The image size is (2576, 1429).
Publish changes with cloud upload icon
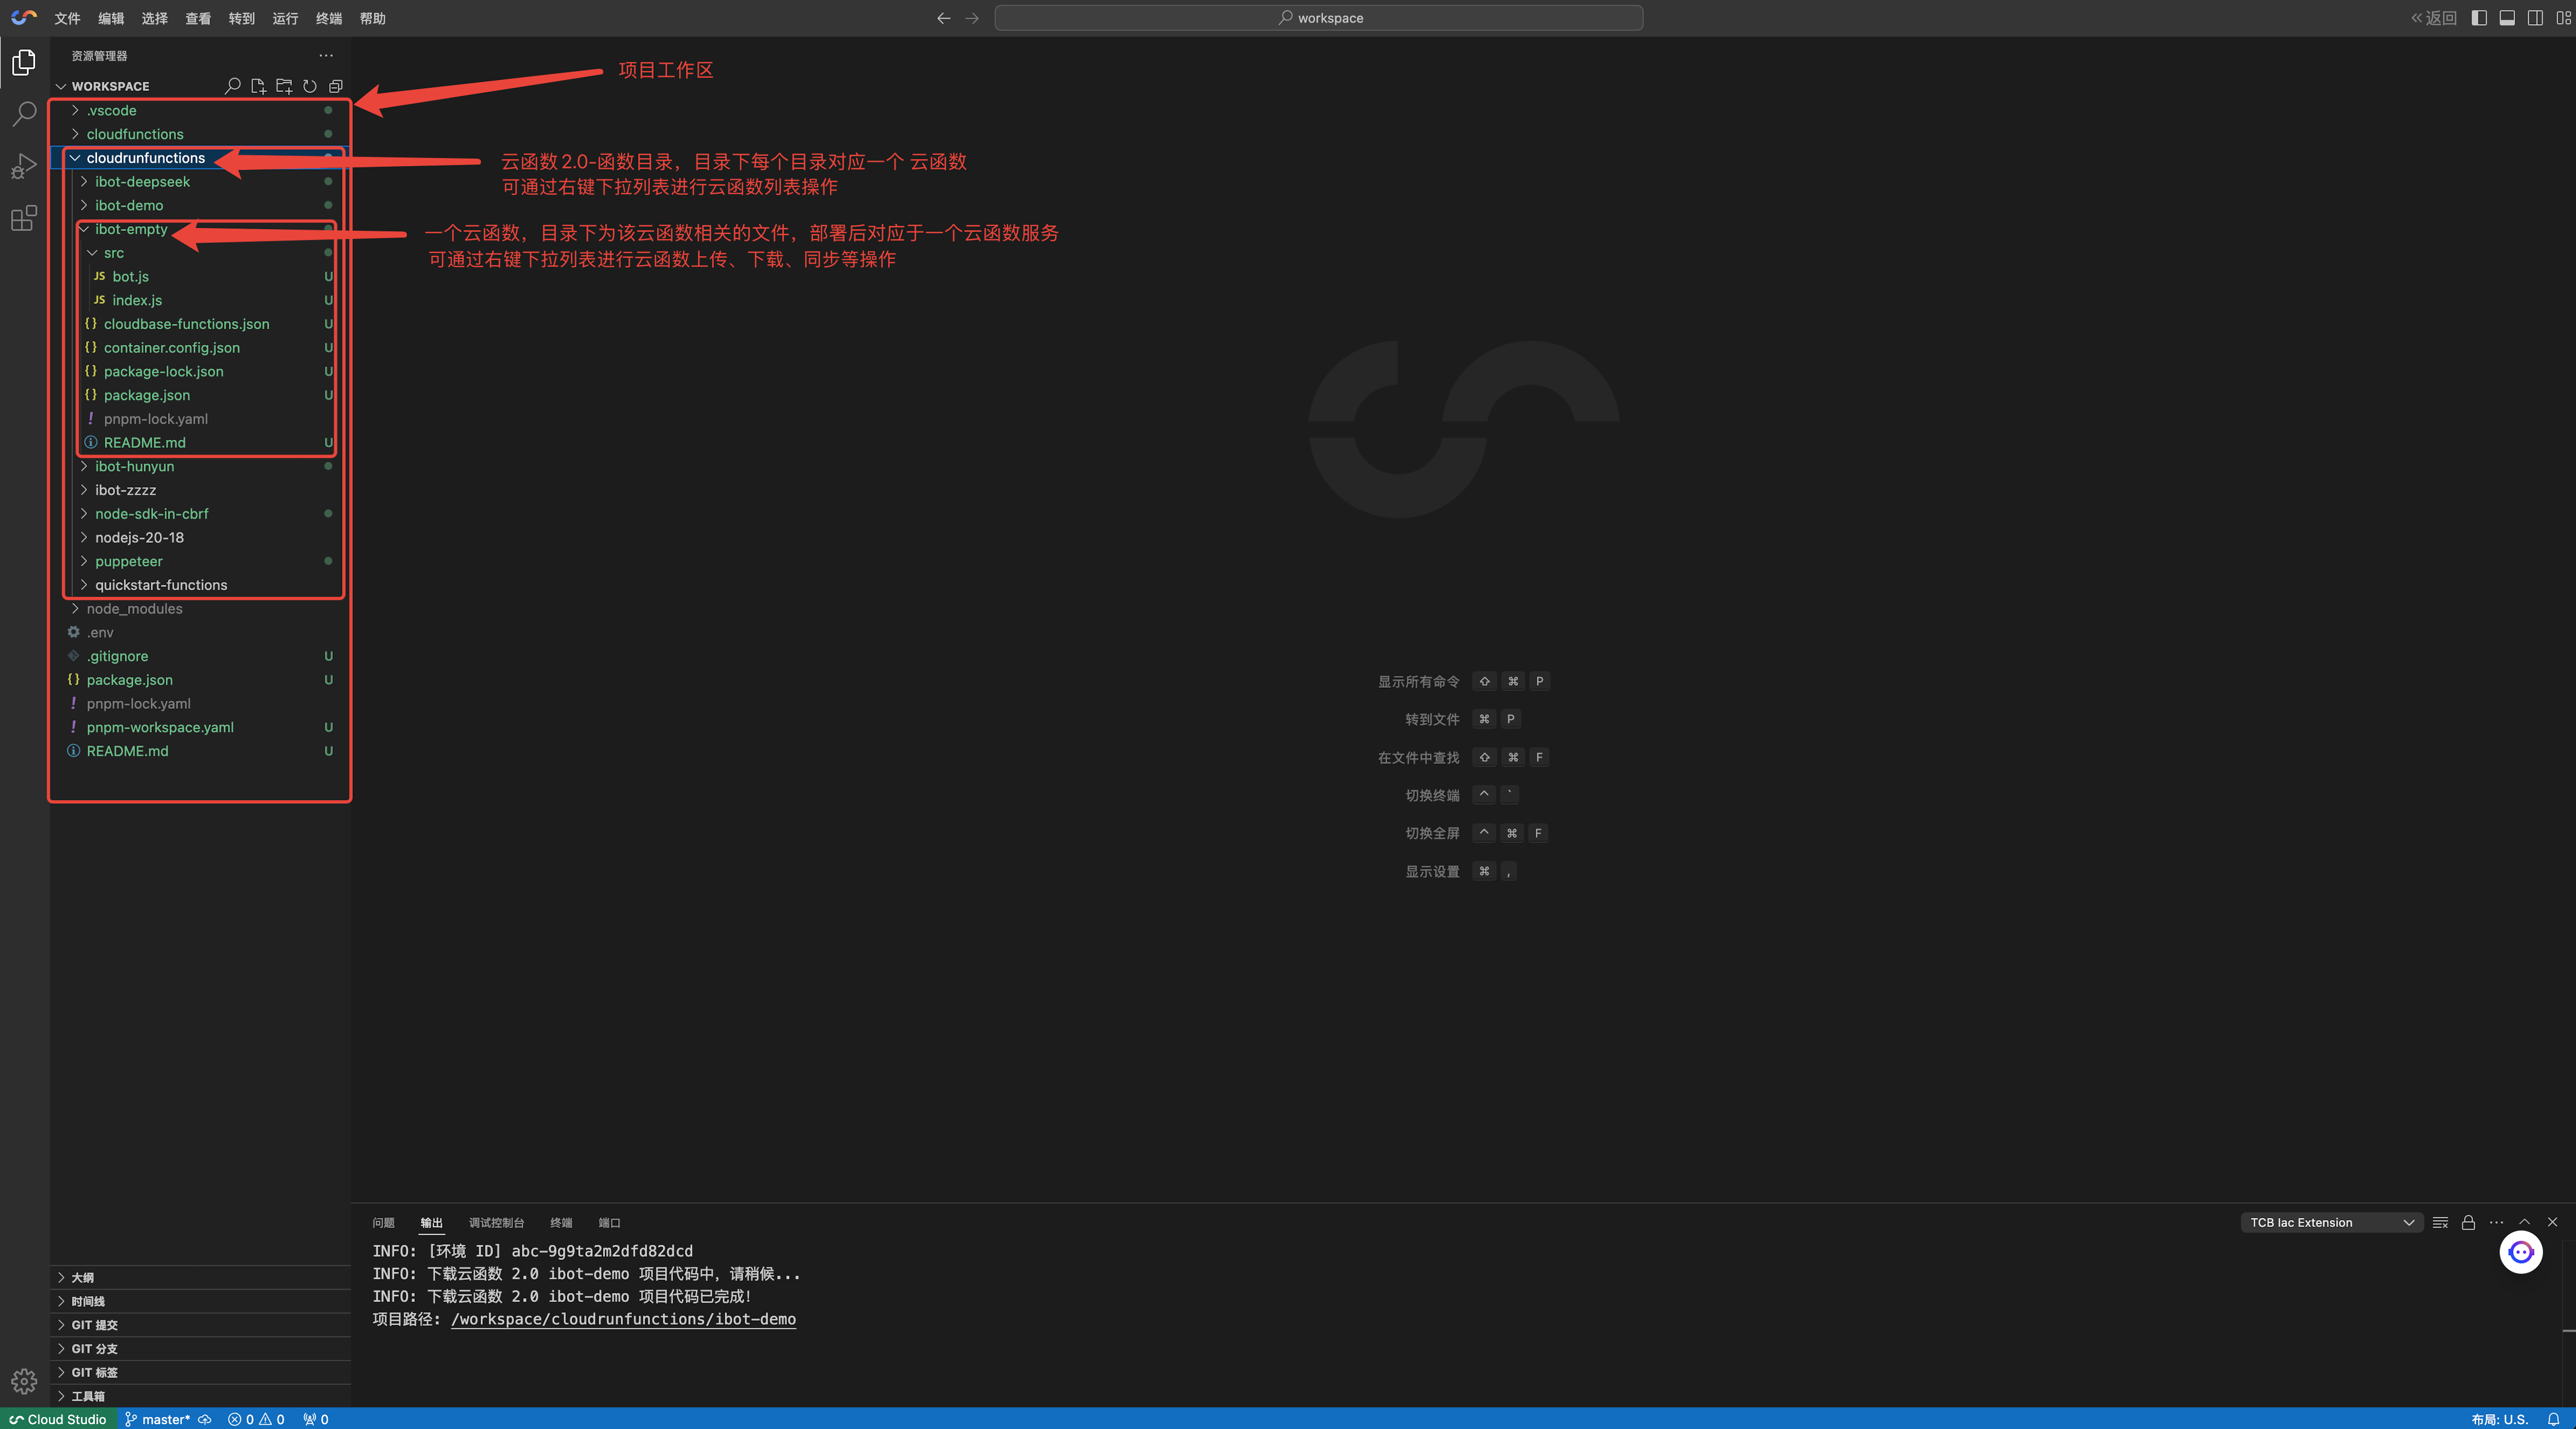205,1419
